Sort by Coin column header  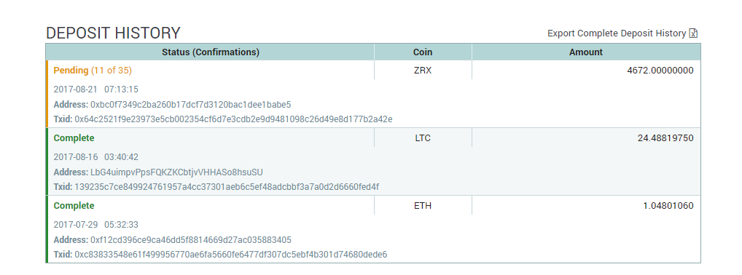(423, 52)
